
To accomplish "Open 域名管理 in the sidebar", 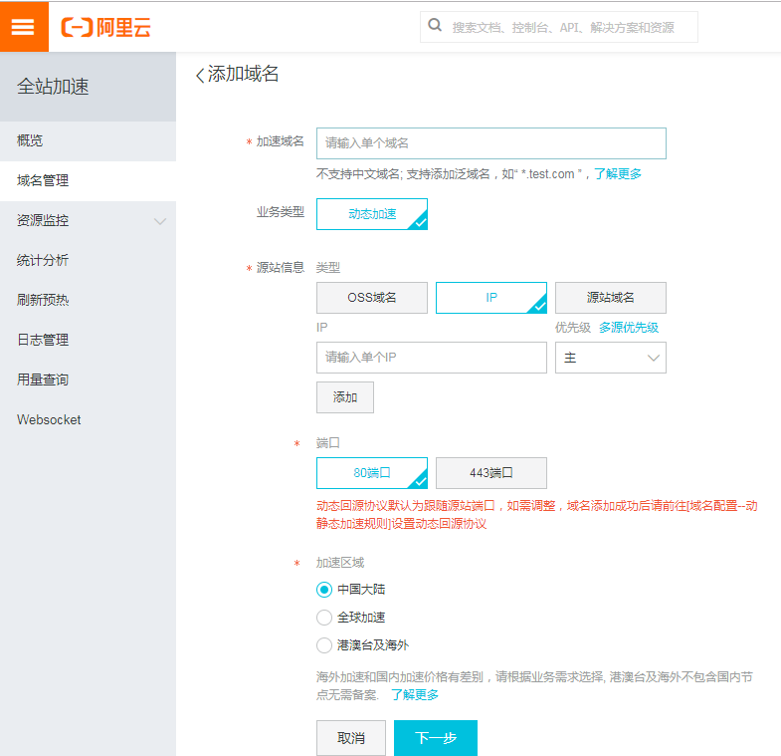I will click(44, 180).
